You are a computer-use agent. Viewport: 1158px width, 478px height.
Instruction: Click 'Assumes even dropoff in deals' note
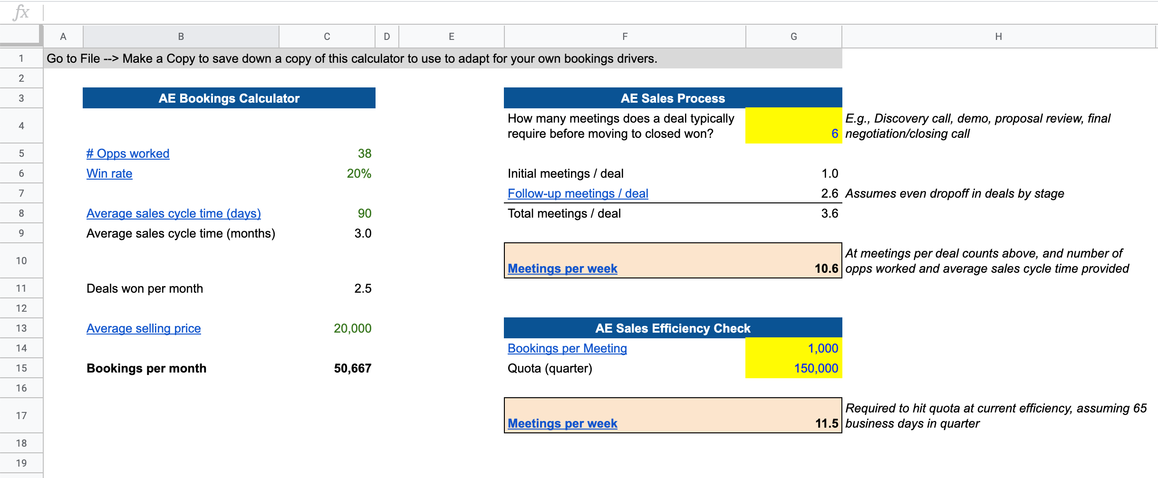(x=955, y=193)
